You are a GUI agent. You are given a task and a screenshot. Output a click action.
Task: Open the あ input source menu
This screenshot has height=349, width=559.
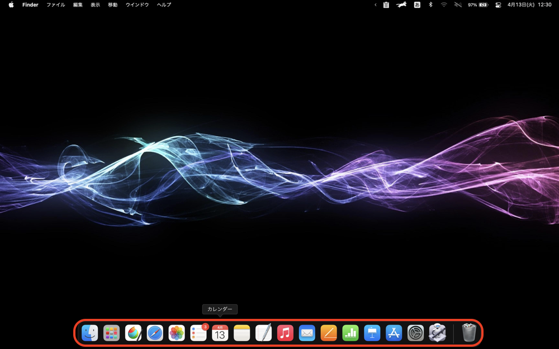click(416, 4)
